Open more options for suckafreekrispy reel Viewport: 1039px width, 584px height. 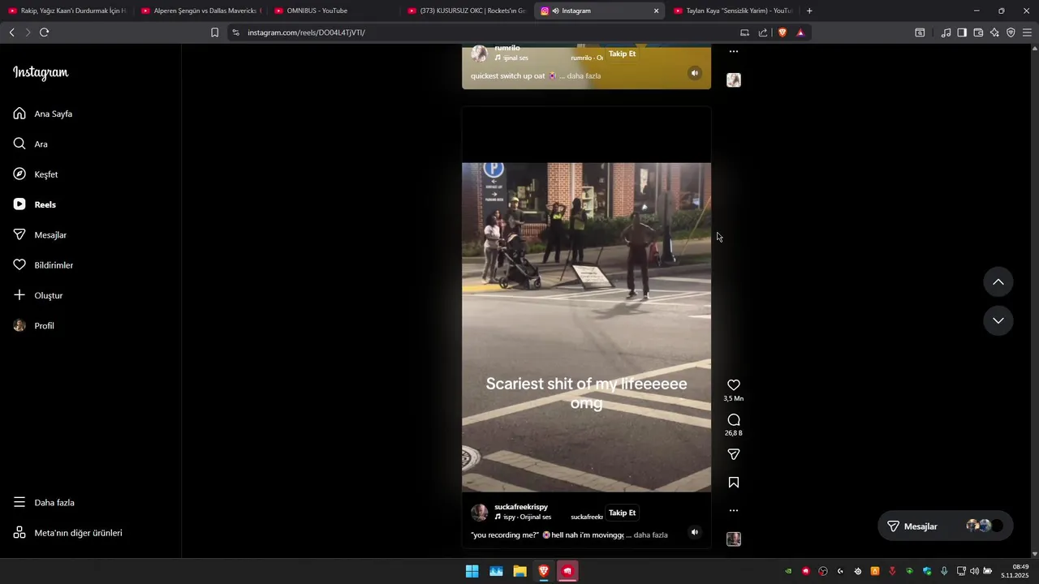coord(734,511)
